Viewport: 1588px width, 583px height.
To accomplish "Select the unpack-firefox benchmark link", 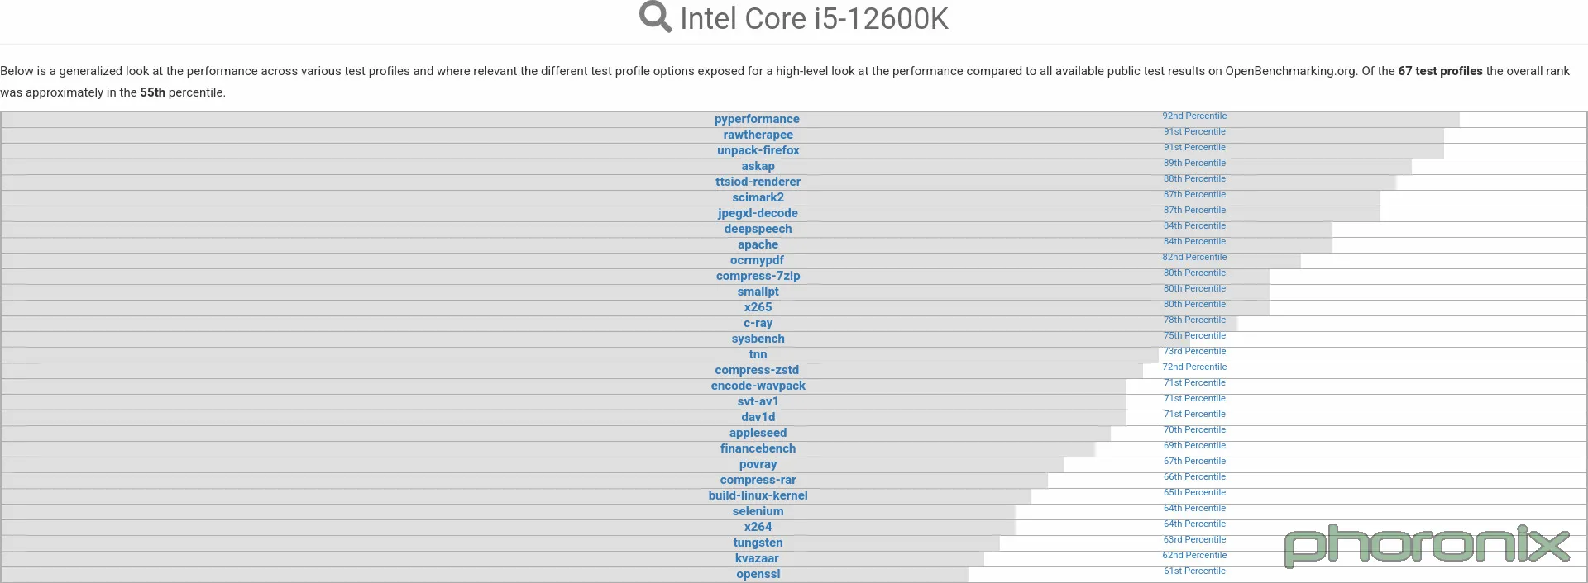I will [x=758, y=150].
